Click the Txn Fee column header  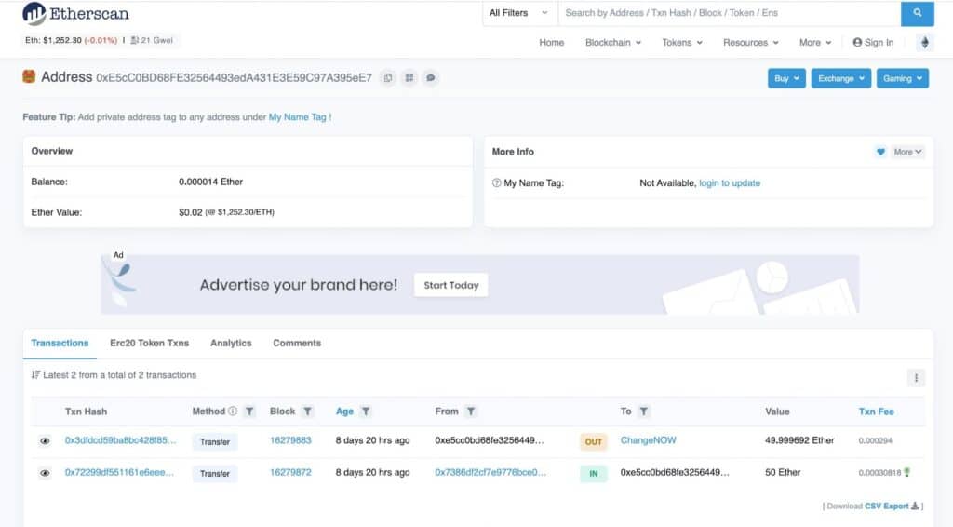point(876,412)
